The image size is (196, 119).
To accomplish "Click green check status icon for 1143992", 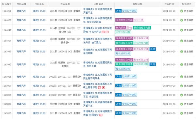I will (182, 65).
